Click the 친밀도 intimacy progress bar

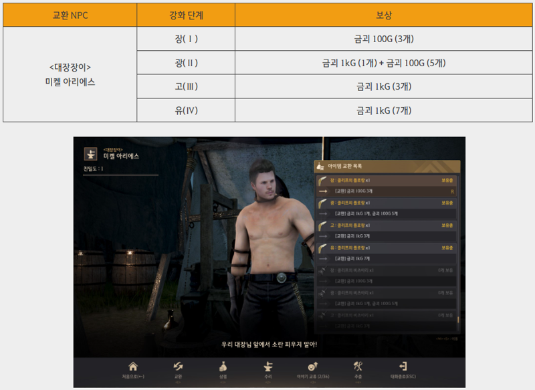pyautogui.click(x=121, y=175)
